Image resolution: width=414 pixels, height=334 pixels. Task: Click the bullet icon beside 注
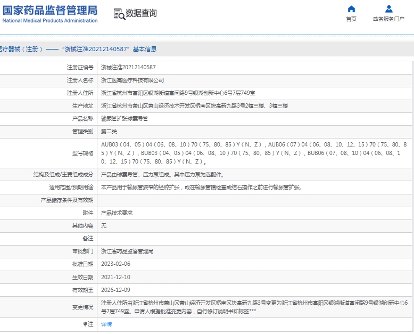(x=85, y=324)
